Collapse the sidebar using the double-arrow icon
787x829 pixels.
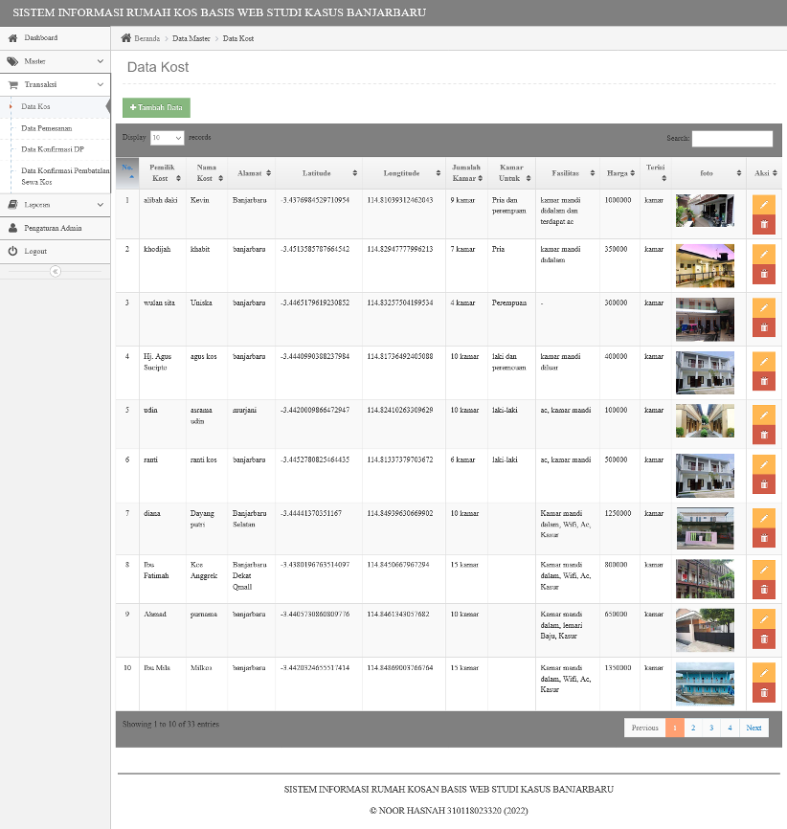point(55,271)
